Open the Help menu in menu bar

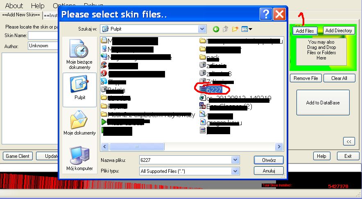[x=38, y=6]
